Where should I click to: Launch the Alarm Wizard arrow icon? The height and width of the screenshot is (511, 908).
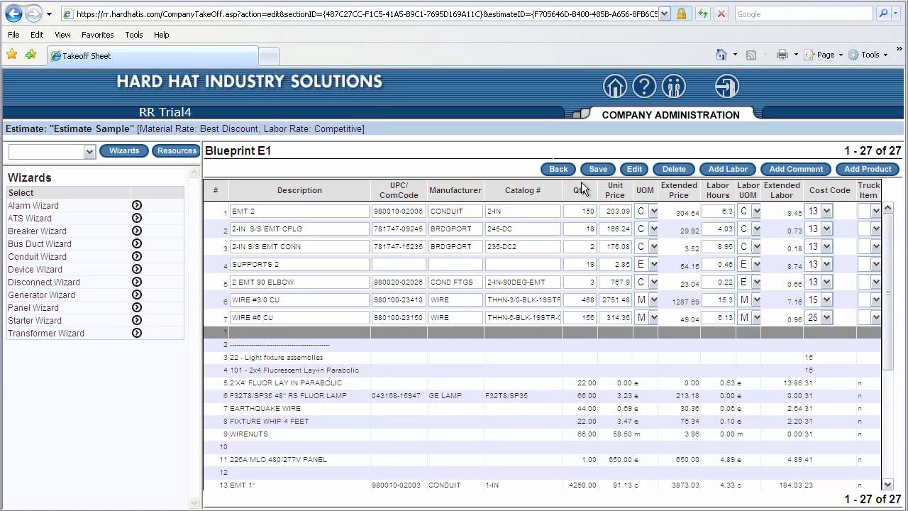click(137, 205)
